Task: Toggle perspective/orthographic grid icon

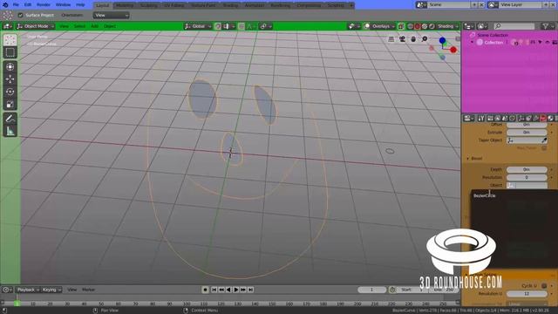Action: pos(391,39)
